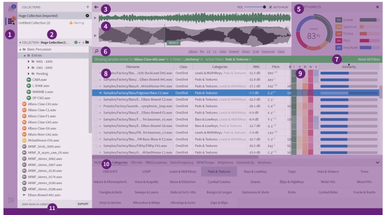The width and height of the screenshot is (383, 215).
Task: Click the 'bowed' search tag
Action: pyautogui.click(x=234, y=52)
